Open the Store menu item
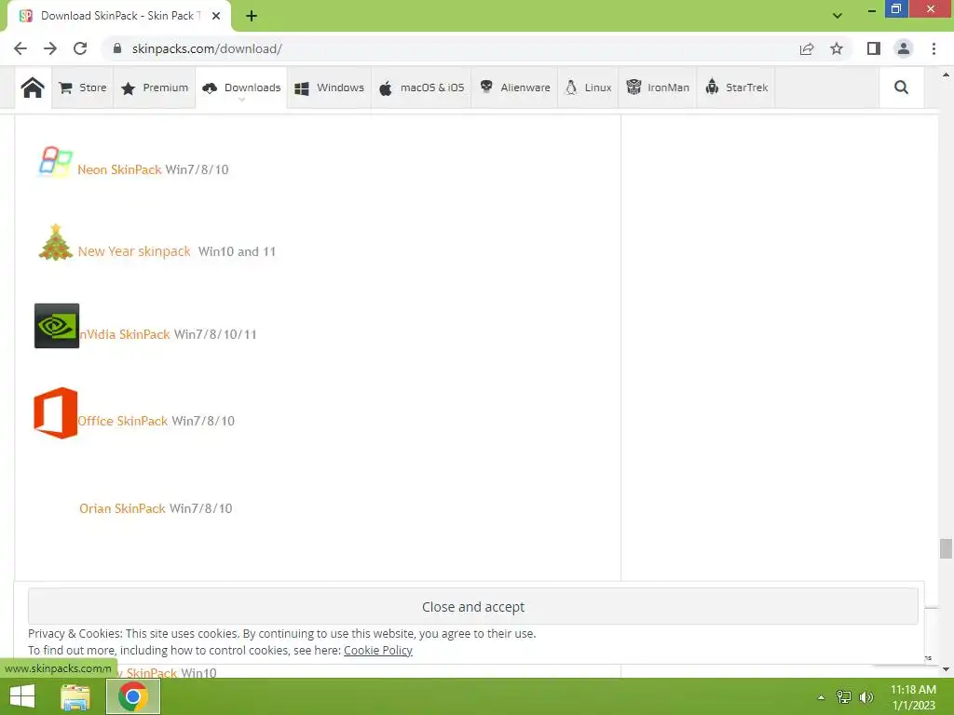954x715 pixels. [x=83, y=88]
